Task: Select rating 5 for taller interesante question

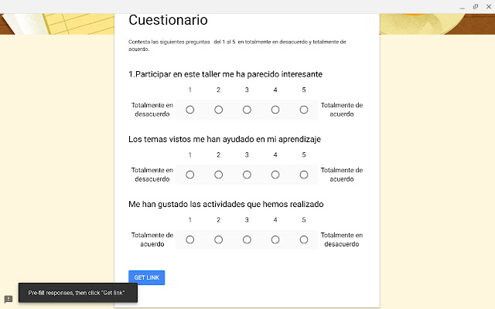Action: tap(304, 110)
